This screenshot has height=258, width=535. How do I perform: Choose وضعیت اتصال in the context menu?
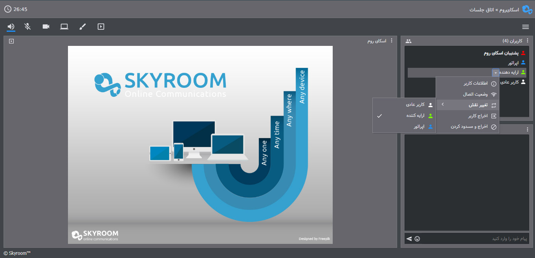tap(468, 94)
